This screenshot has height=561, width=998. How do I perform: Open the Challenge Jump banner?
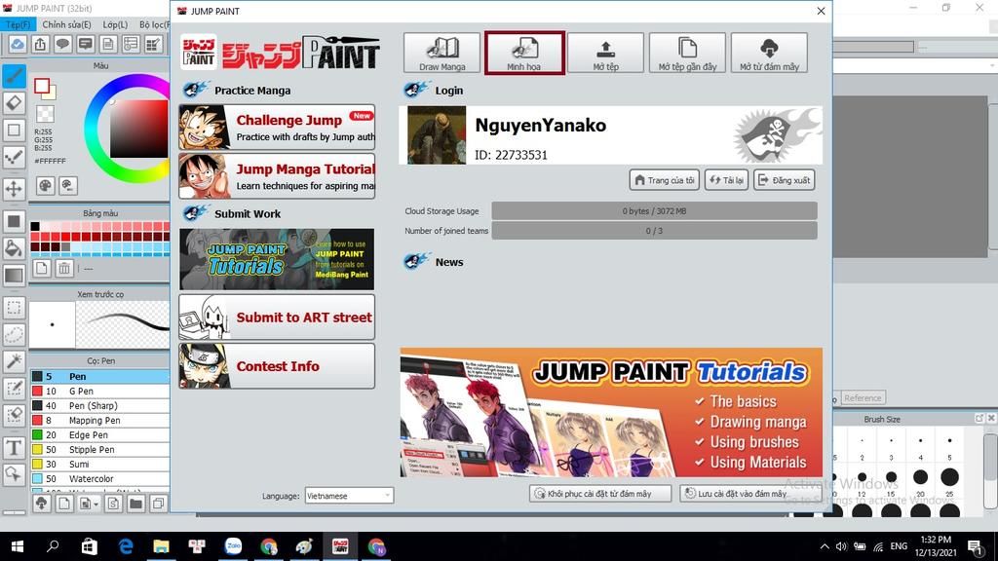277,128
